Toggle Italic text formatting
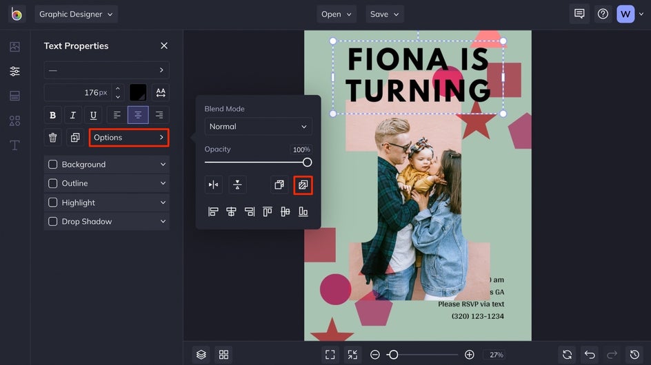Viewport: 651px width, 365px height. pos(73,115)
